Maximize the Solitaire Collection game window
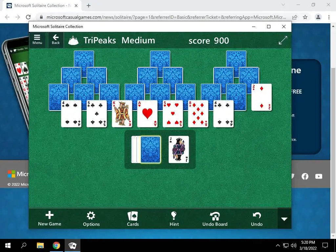This screenshot has height=252, width=336. click(x=269, y=27)
